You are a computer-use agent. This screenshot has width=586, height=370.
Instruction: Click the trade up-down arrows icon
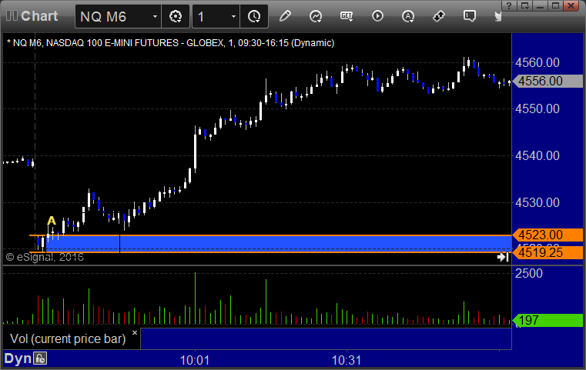tap(439, 16)
